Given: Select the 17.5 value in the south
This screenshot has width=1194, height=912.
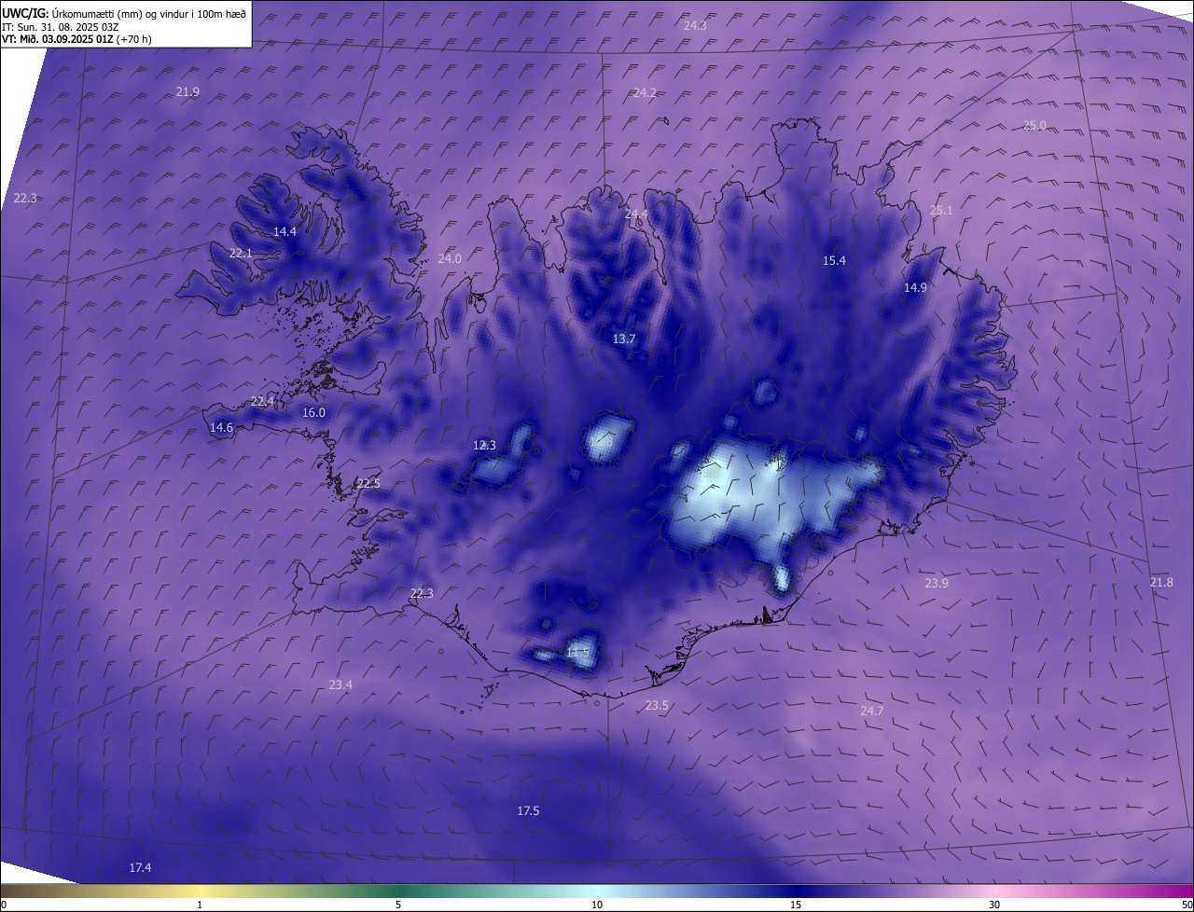Looking at the screenshot, I should tap(528, 811).
